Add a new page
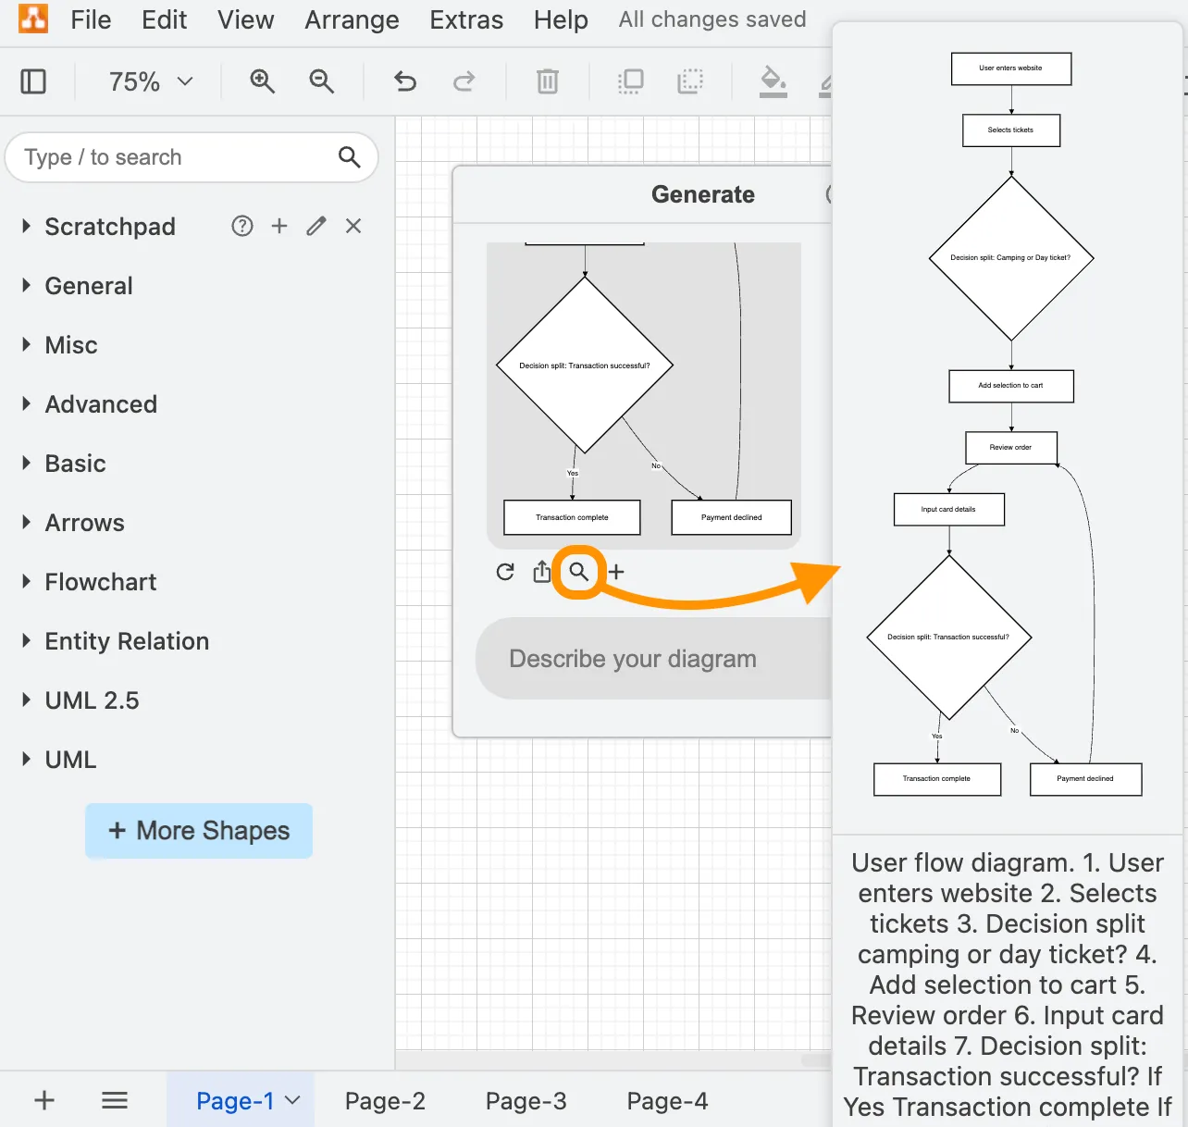This screenshot has width=1188, height=1127. point(44,1100)
